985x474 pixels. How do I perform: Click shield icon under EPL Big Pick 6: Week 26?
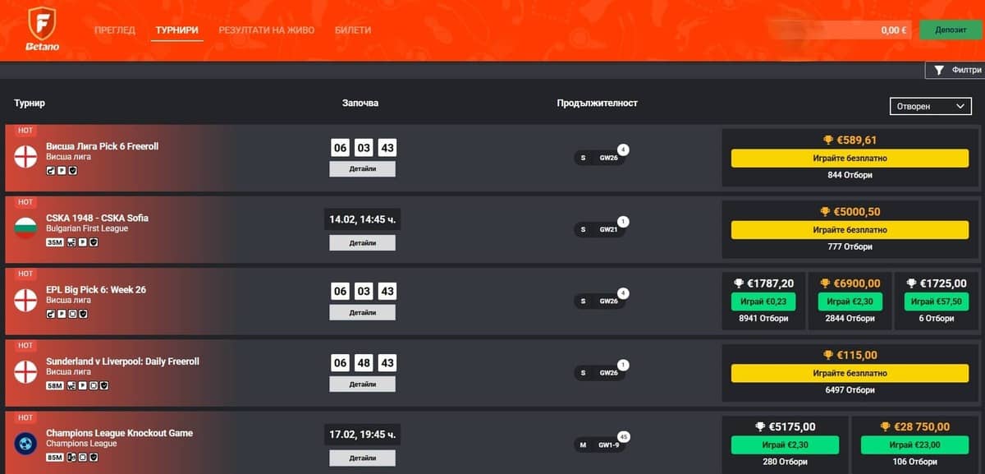click(83, 314)
